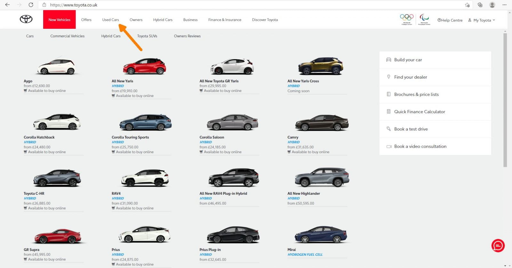Viewport: 512px width, 268px height.
Task: Click the white RAV4 image
Action: point(145,178)
